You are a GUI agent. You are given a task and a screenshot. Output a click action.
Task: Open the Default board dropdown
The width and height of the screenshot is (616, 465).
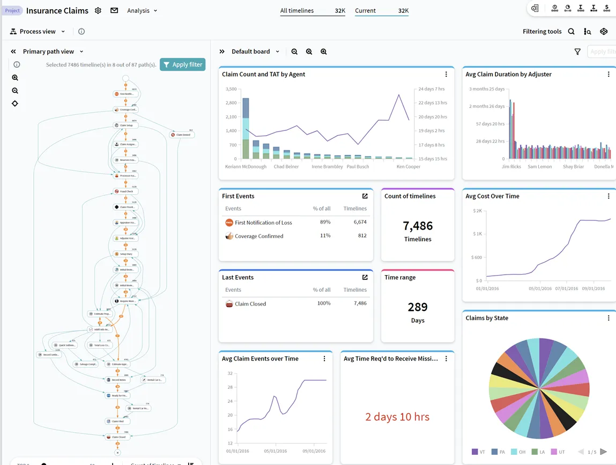(255, 52)
